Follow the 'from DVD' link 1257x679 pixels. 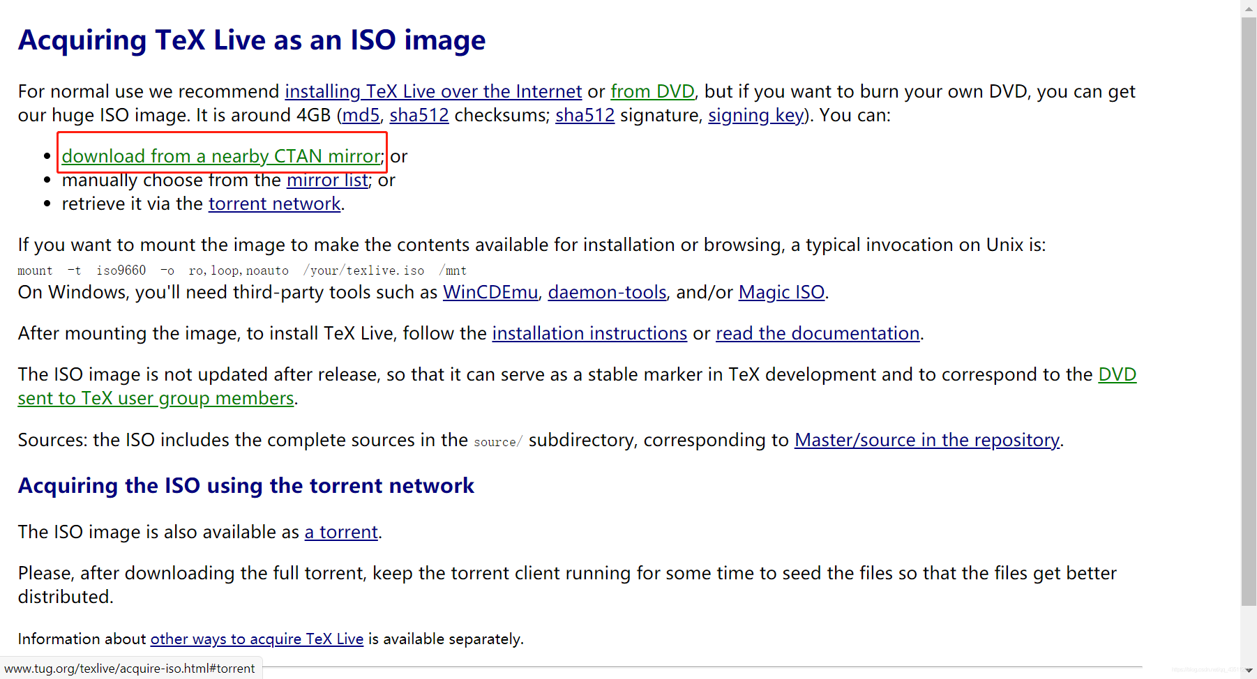tap(652, 91)
